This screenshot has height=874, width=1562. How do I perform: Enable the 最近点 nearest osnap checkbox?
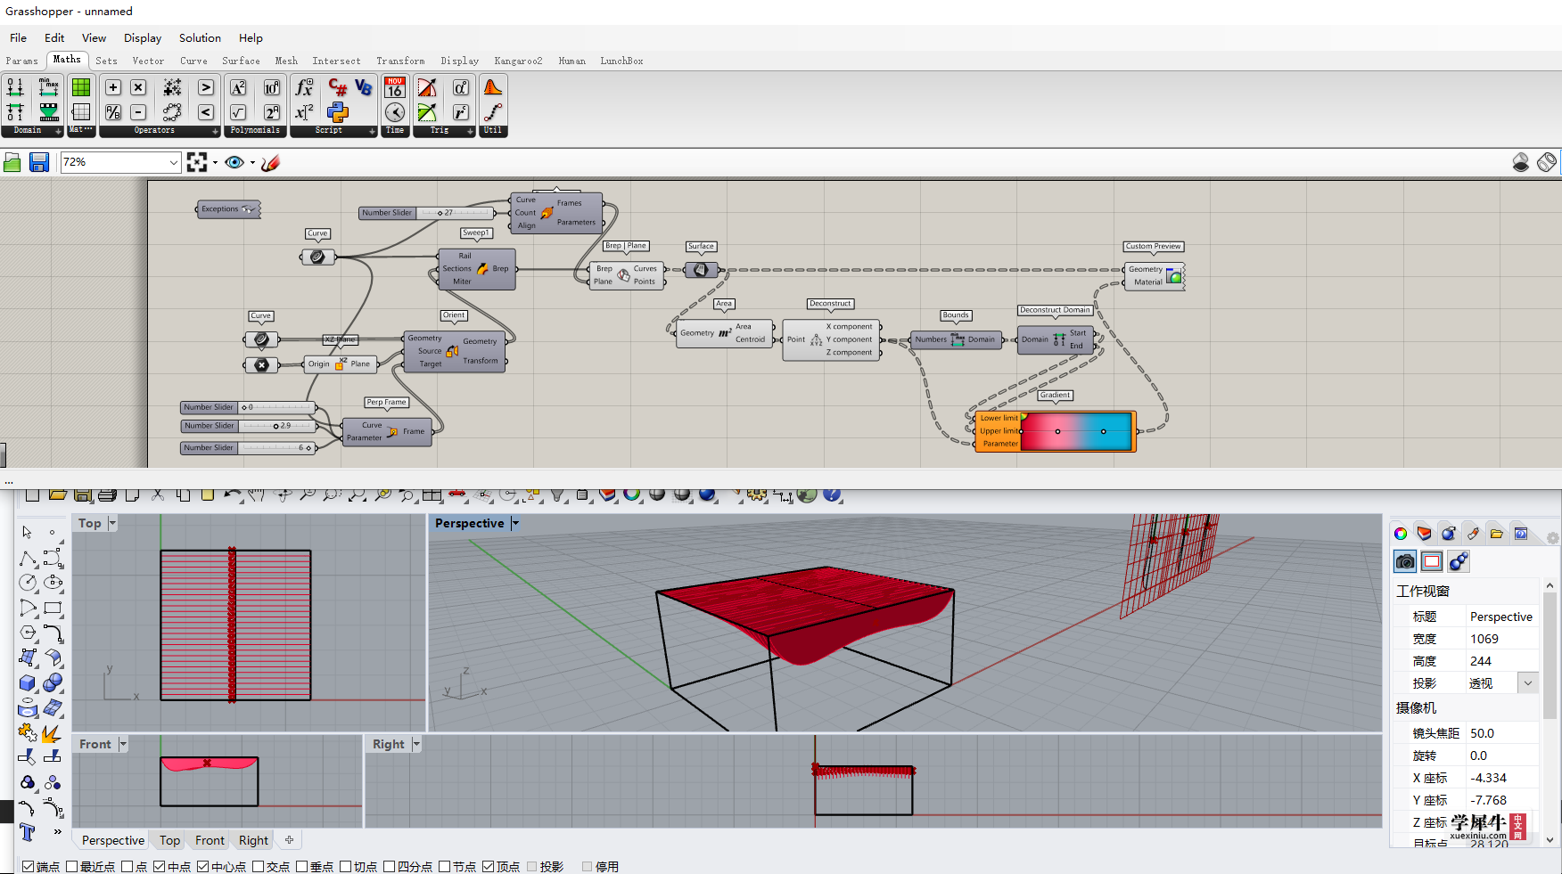[72, 866]
